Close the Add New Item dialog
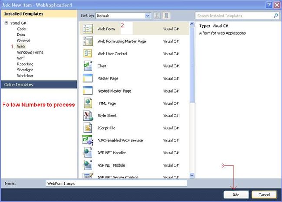 coord(277,5)
